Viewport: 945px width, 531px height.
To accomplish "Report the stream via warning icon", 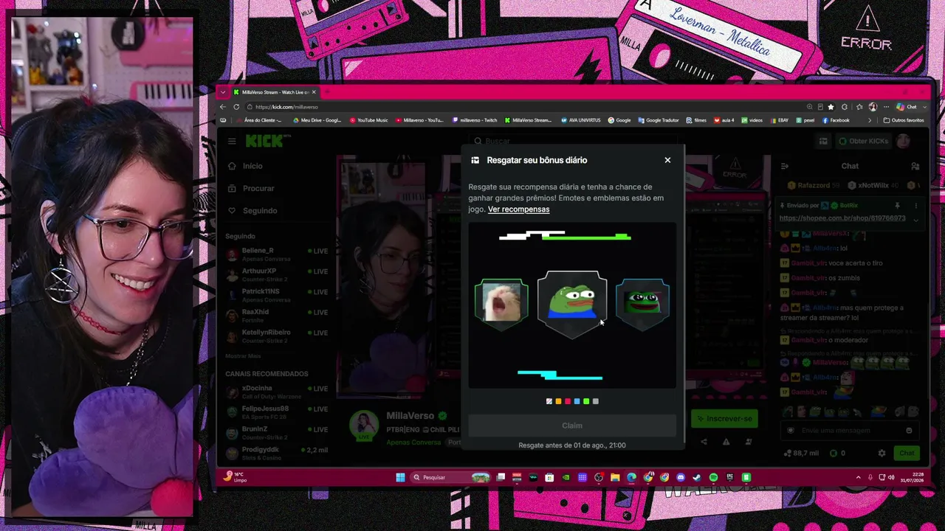I will [726, 442].
